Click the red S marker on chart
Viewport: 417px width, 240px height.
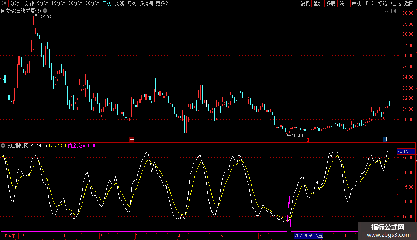[309, 140]
